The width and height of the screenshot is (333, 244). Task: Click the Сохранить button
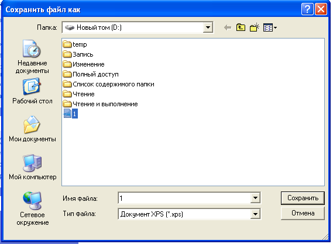click(303, 198)
